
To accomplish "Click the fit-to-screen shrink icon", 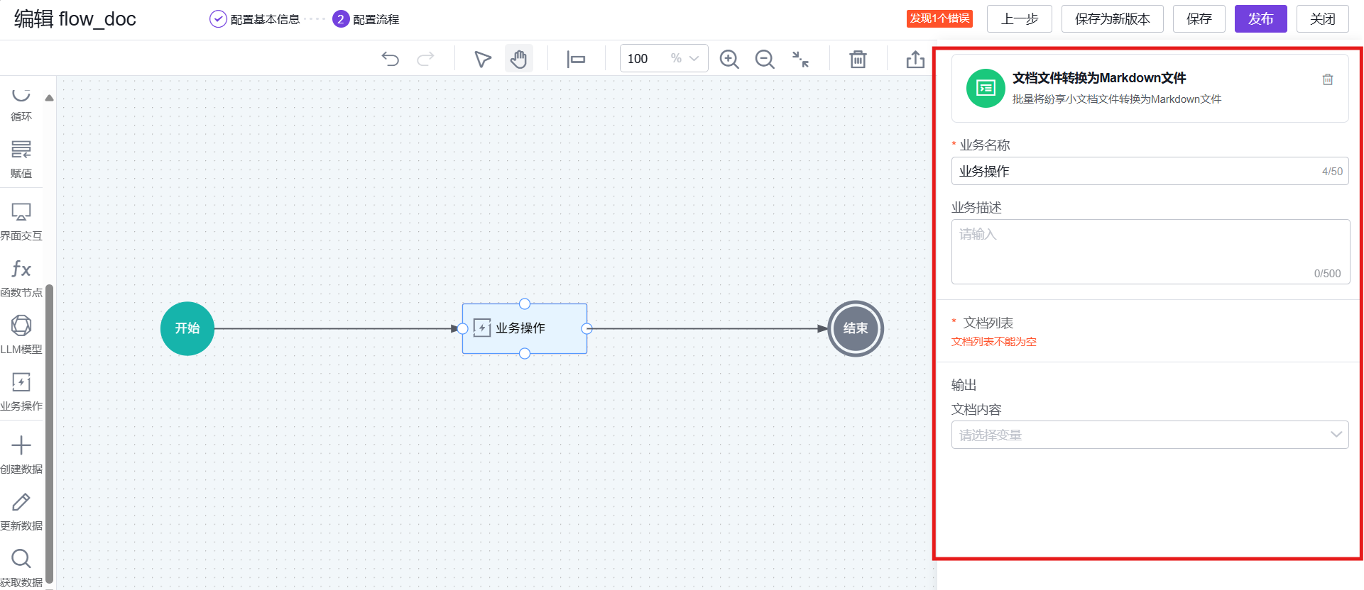I will pyautogui.click(x=800, y=59).
